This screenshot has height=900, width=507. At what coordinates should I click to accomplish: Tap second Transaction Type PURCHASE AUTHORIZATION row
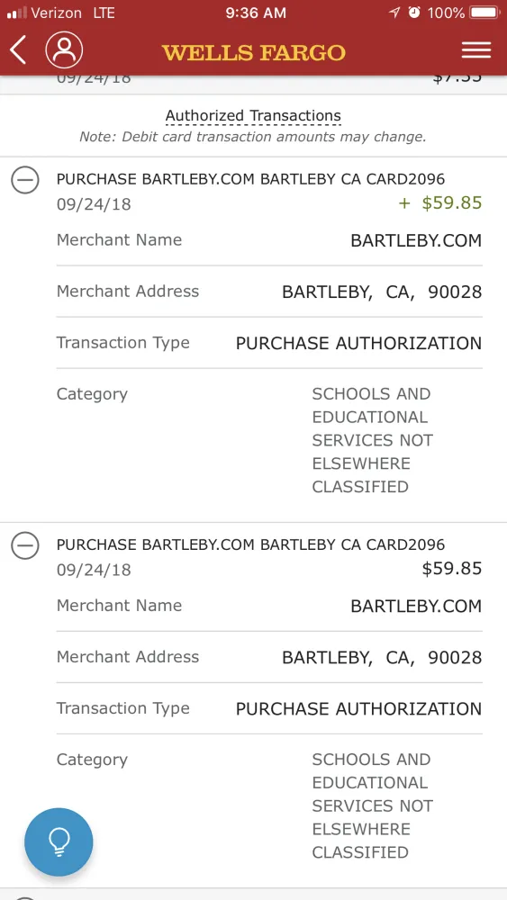(x=269, y=708)
